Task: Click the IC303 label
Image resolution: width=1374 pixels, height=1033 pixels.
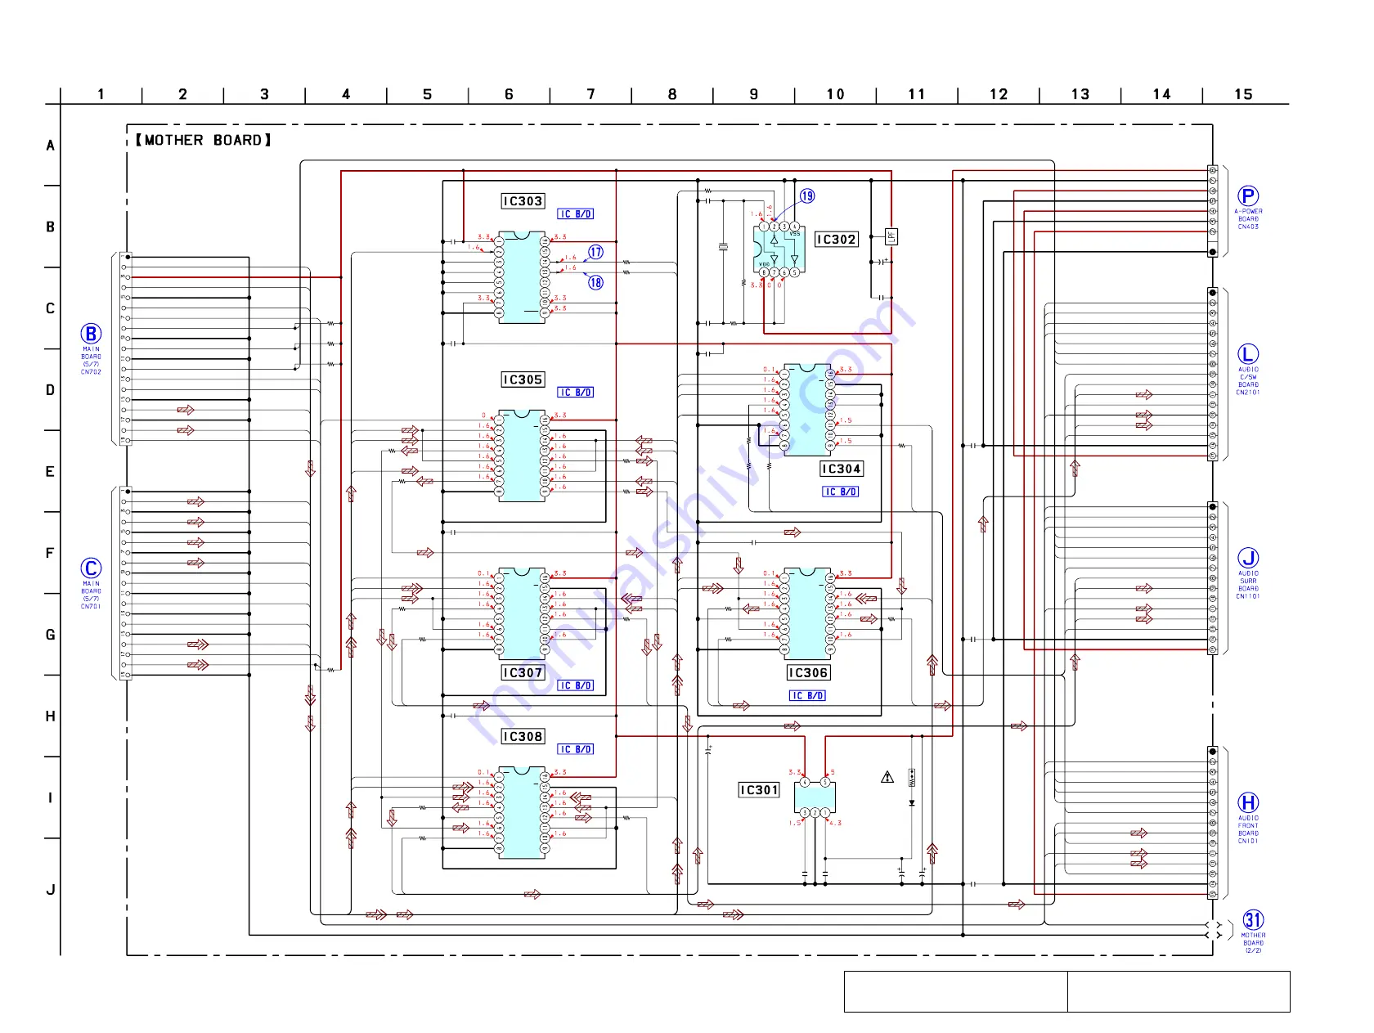Action: point(523,201)
